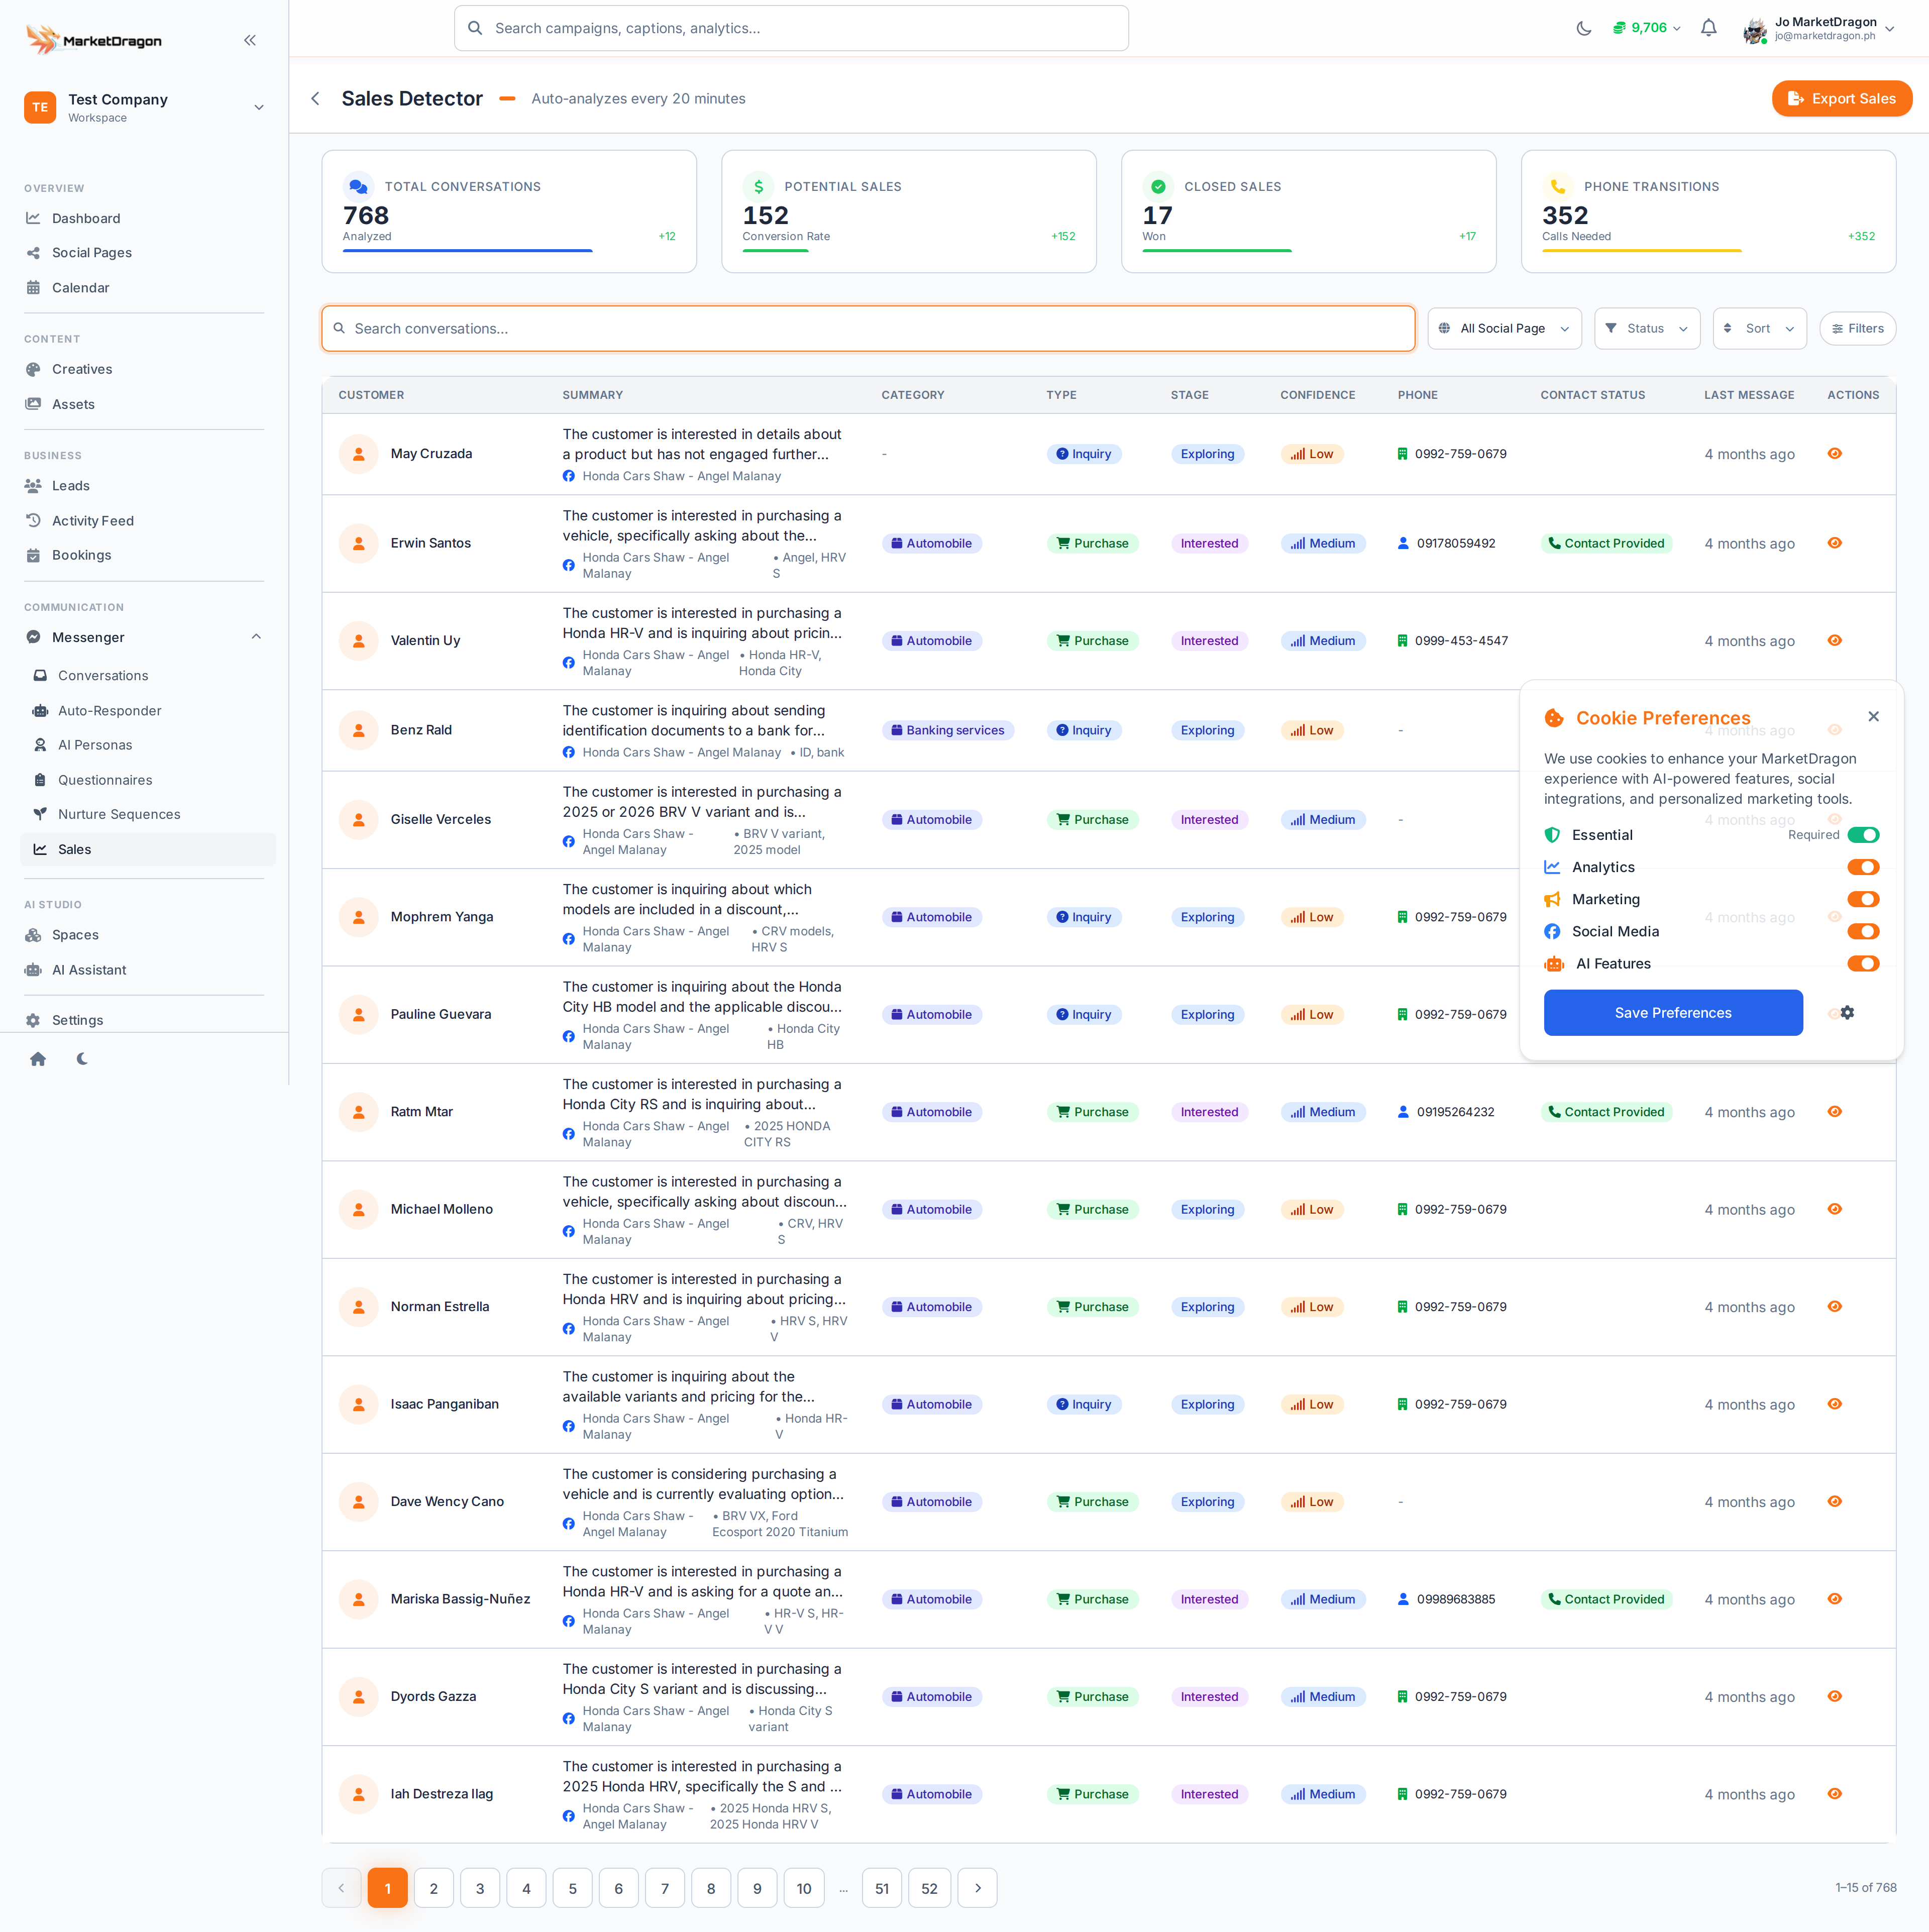View Erwin Santos conversation eye icon
The width and height of the screenshot is (1929, 1932).
1834,543
